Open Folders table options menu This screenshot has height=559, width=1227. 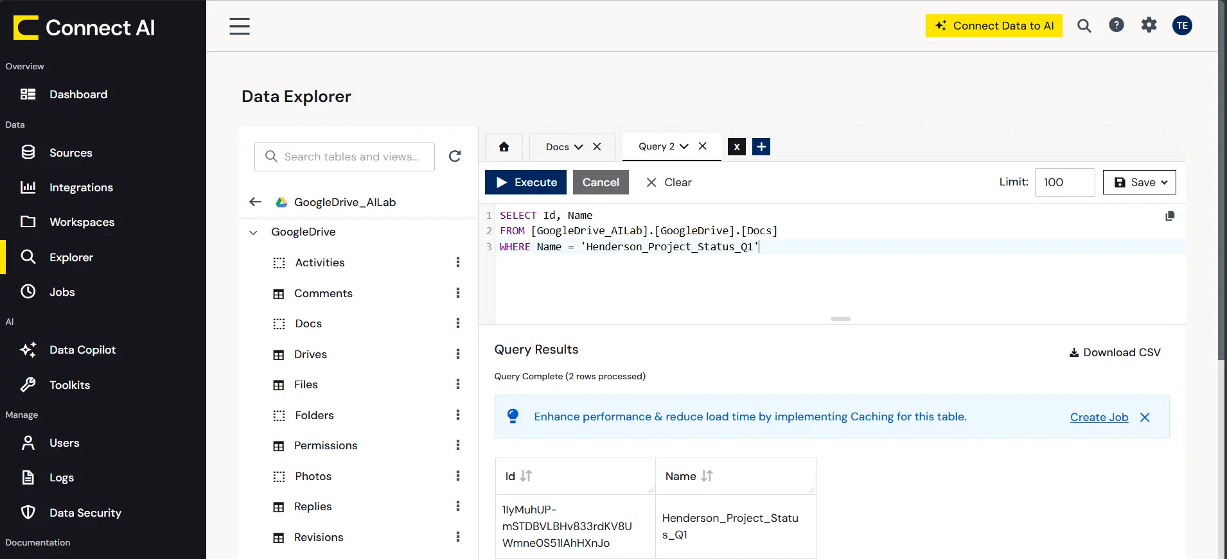tap(458, 415)
